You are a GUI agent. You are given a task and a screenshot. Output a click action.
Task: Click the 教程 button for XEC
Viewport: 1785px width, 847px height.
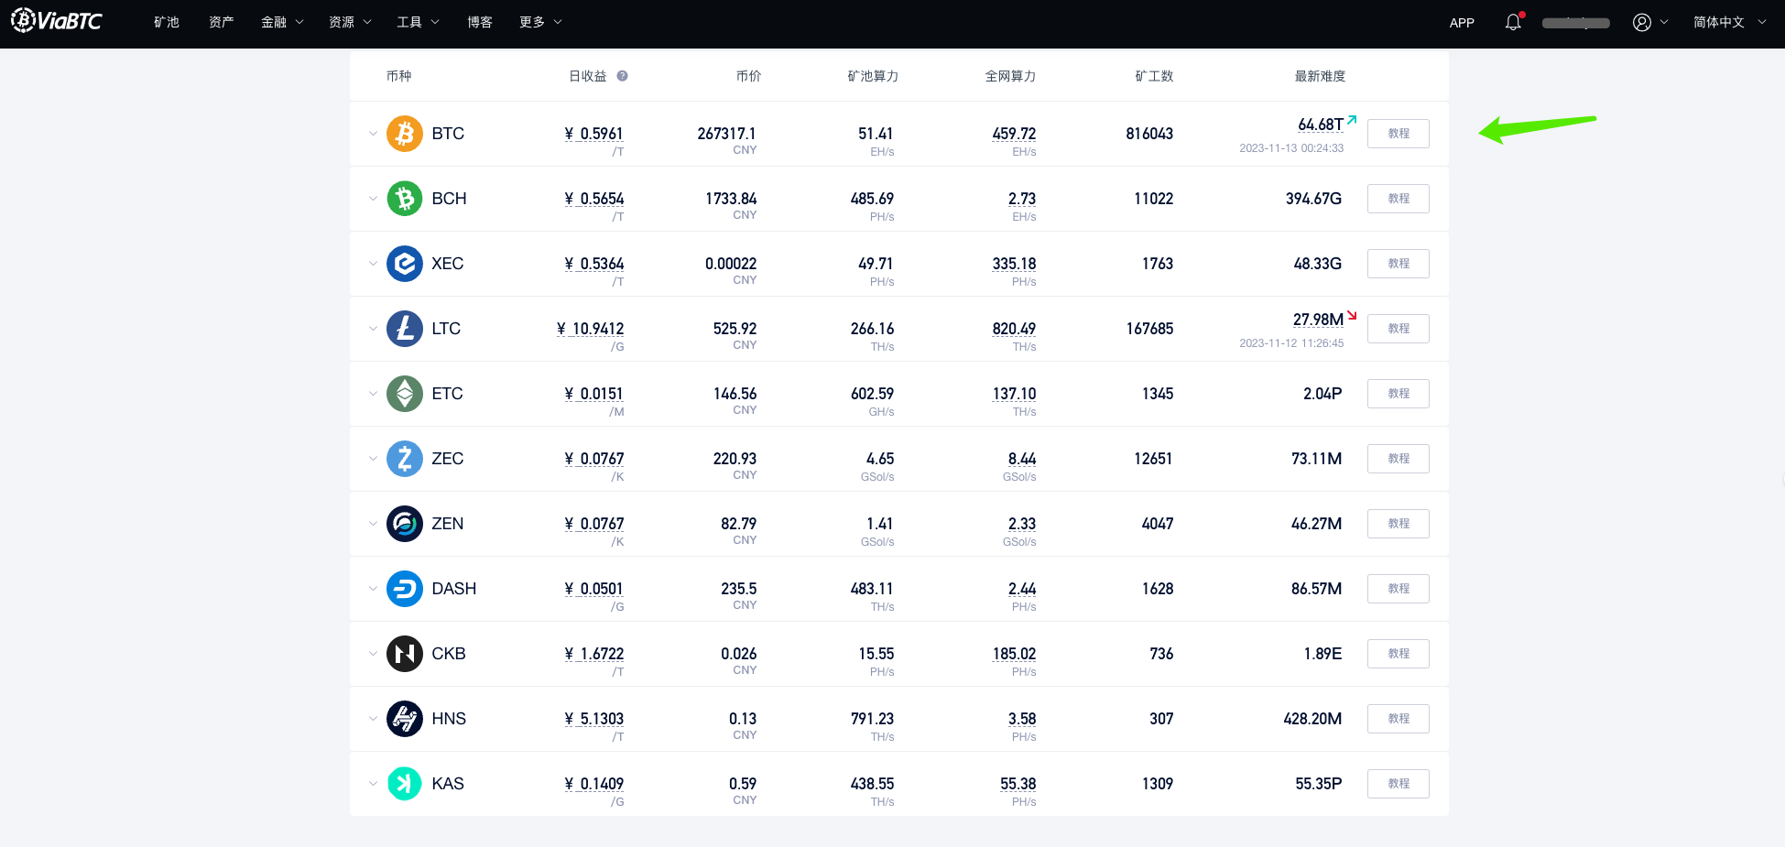[x=1399, y=264]
